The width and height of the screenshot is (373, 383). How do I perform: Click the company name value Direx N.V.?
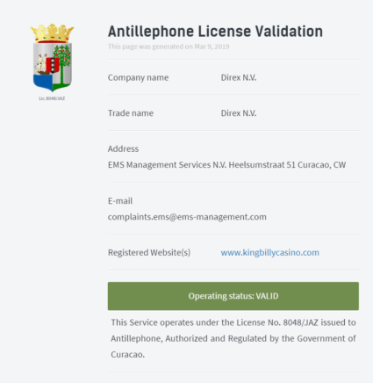click(x=239, y=77)
